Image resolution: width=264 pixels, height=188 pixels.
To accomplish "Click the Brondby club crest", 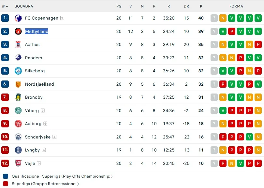I will coord(18,97).
